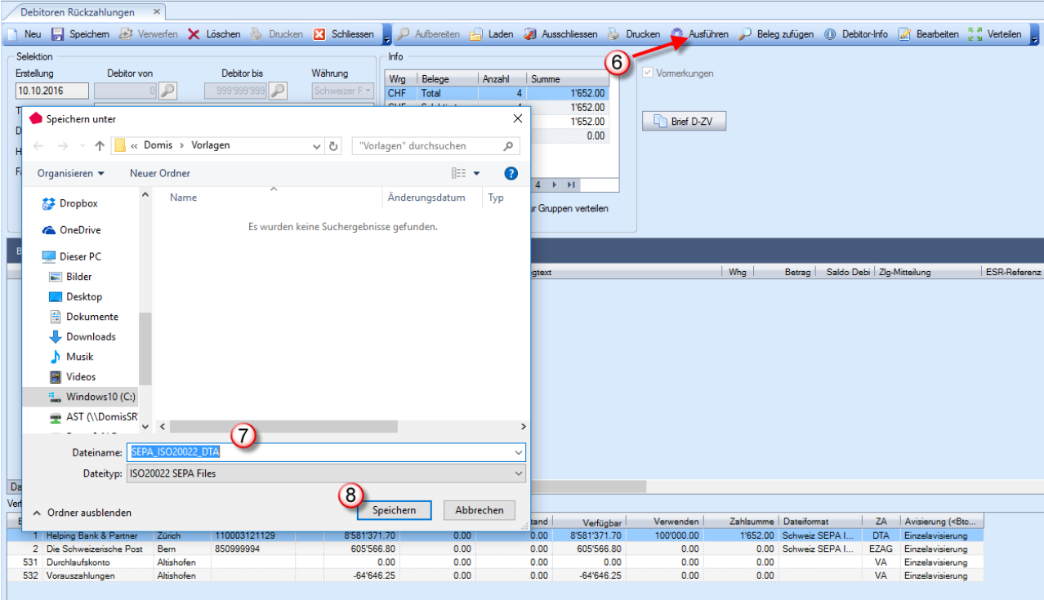The height and width of the screenshot is (600, 1044).
Task: Click the Schliessen toolbar icon
Action: (x=320, y=34)
